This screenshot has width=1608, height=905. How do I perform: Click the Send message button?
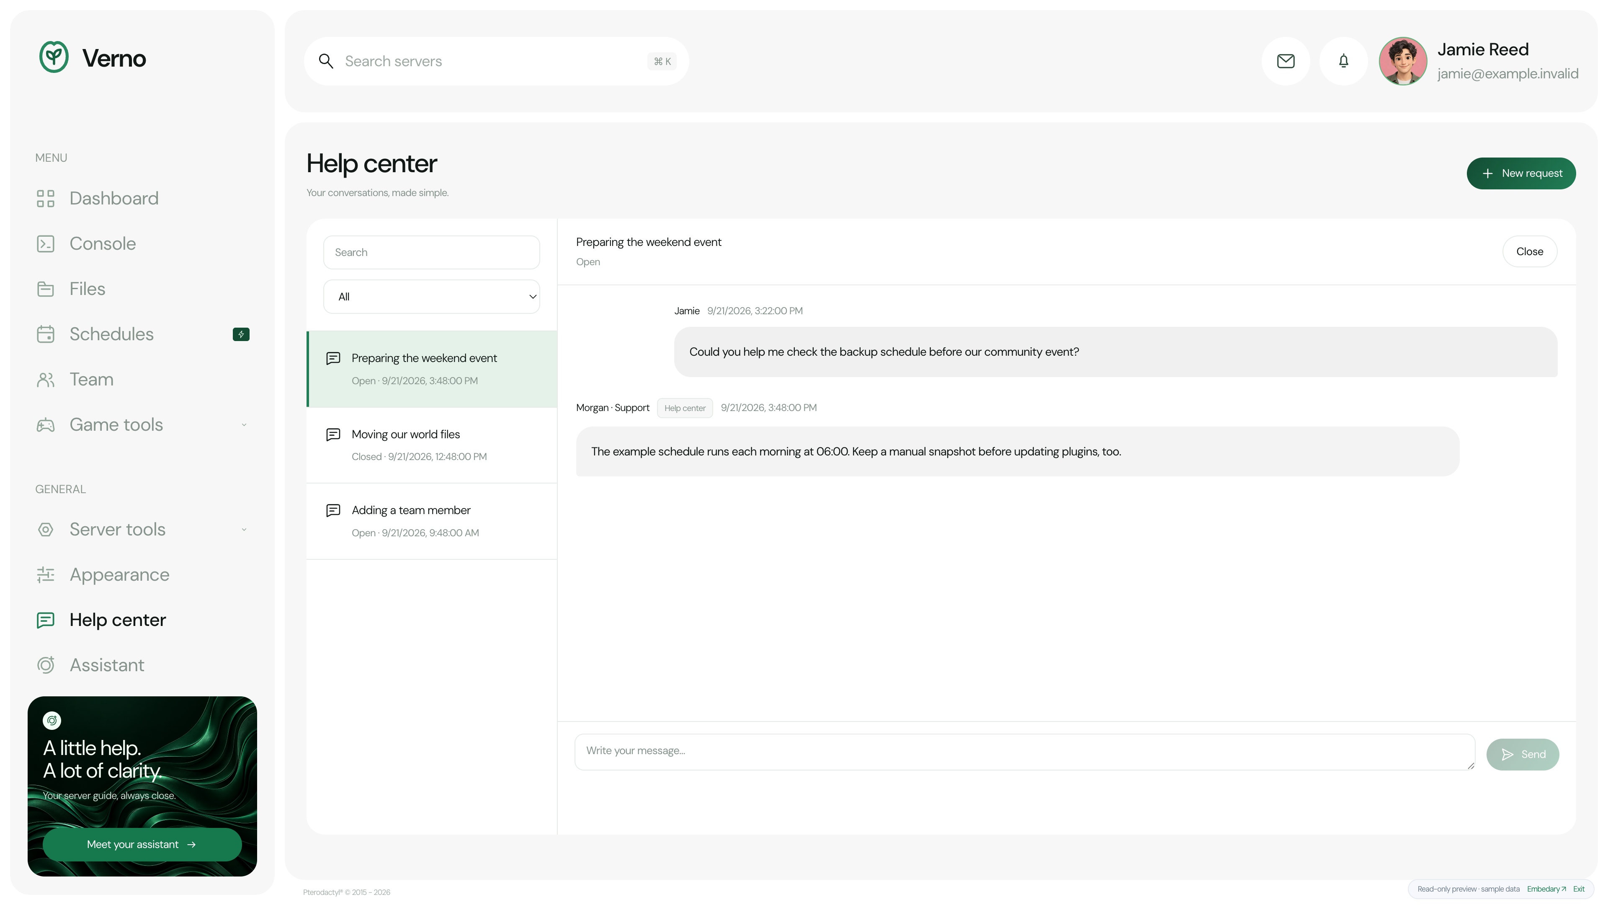1523,755
